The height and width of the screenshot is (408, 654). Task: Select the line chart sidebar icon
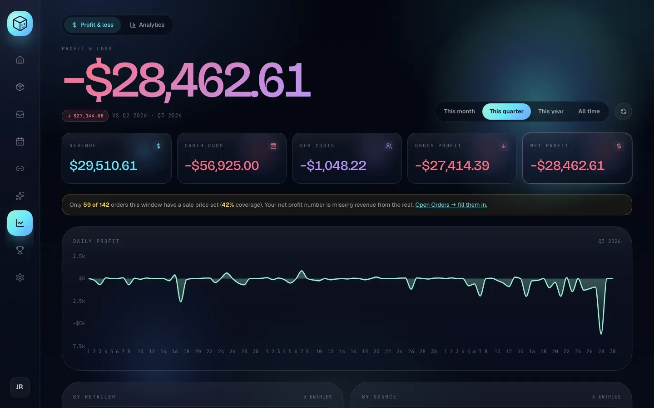click(x=20, y=223)
